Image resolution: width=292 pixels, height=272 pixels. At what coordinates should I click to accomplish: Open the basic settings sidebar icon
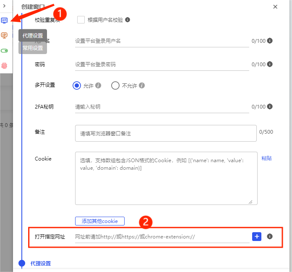coord(4,20)
